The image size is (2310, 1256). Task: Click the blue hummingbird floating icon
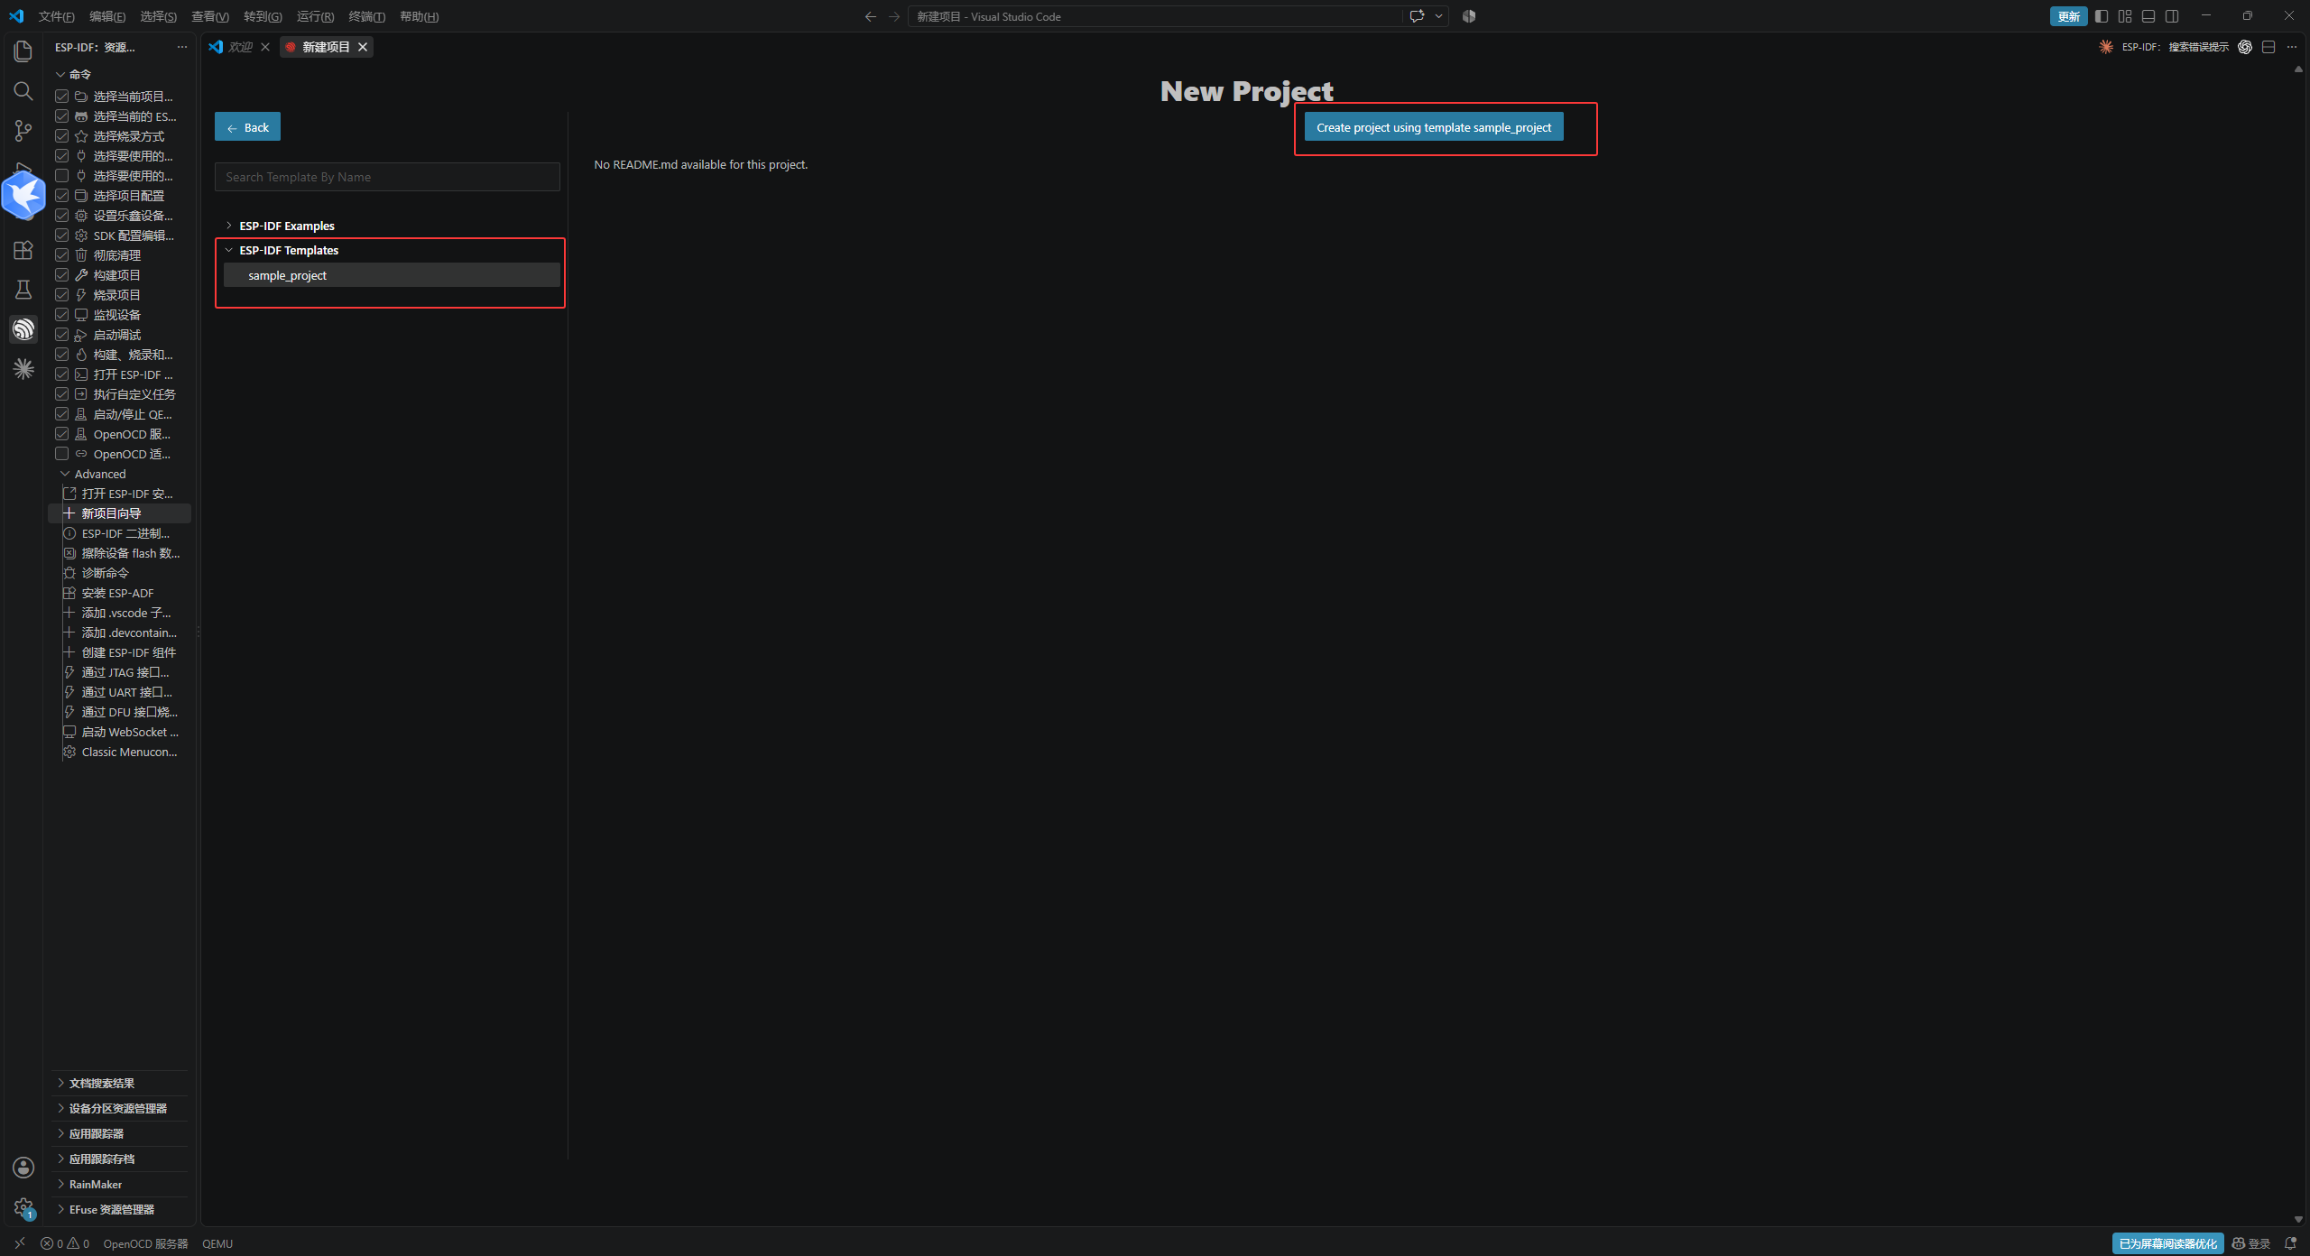[x=24, y=195]
